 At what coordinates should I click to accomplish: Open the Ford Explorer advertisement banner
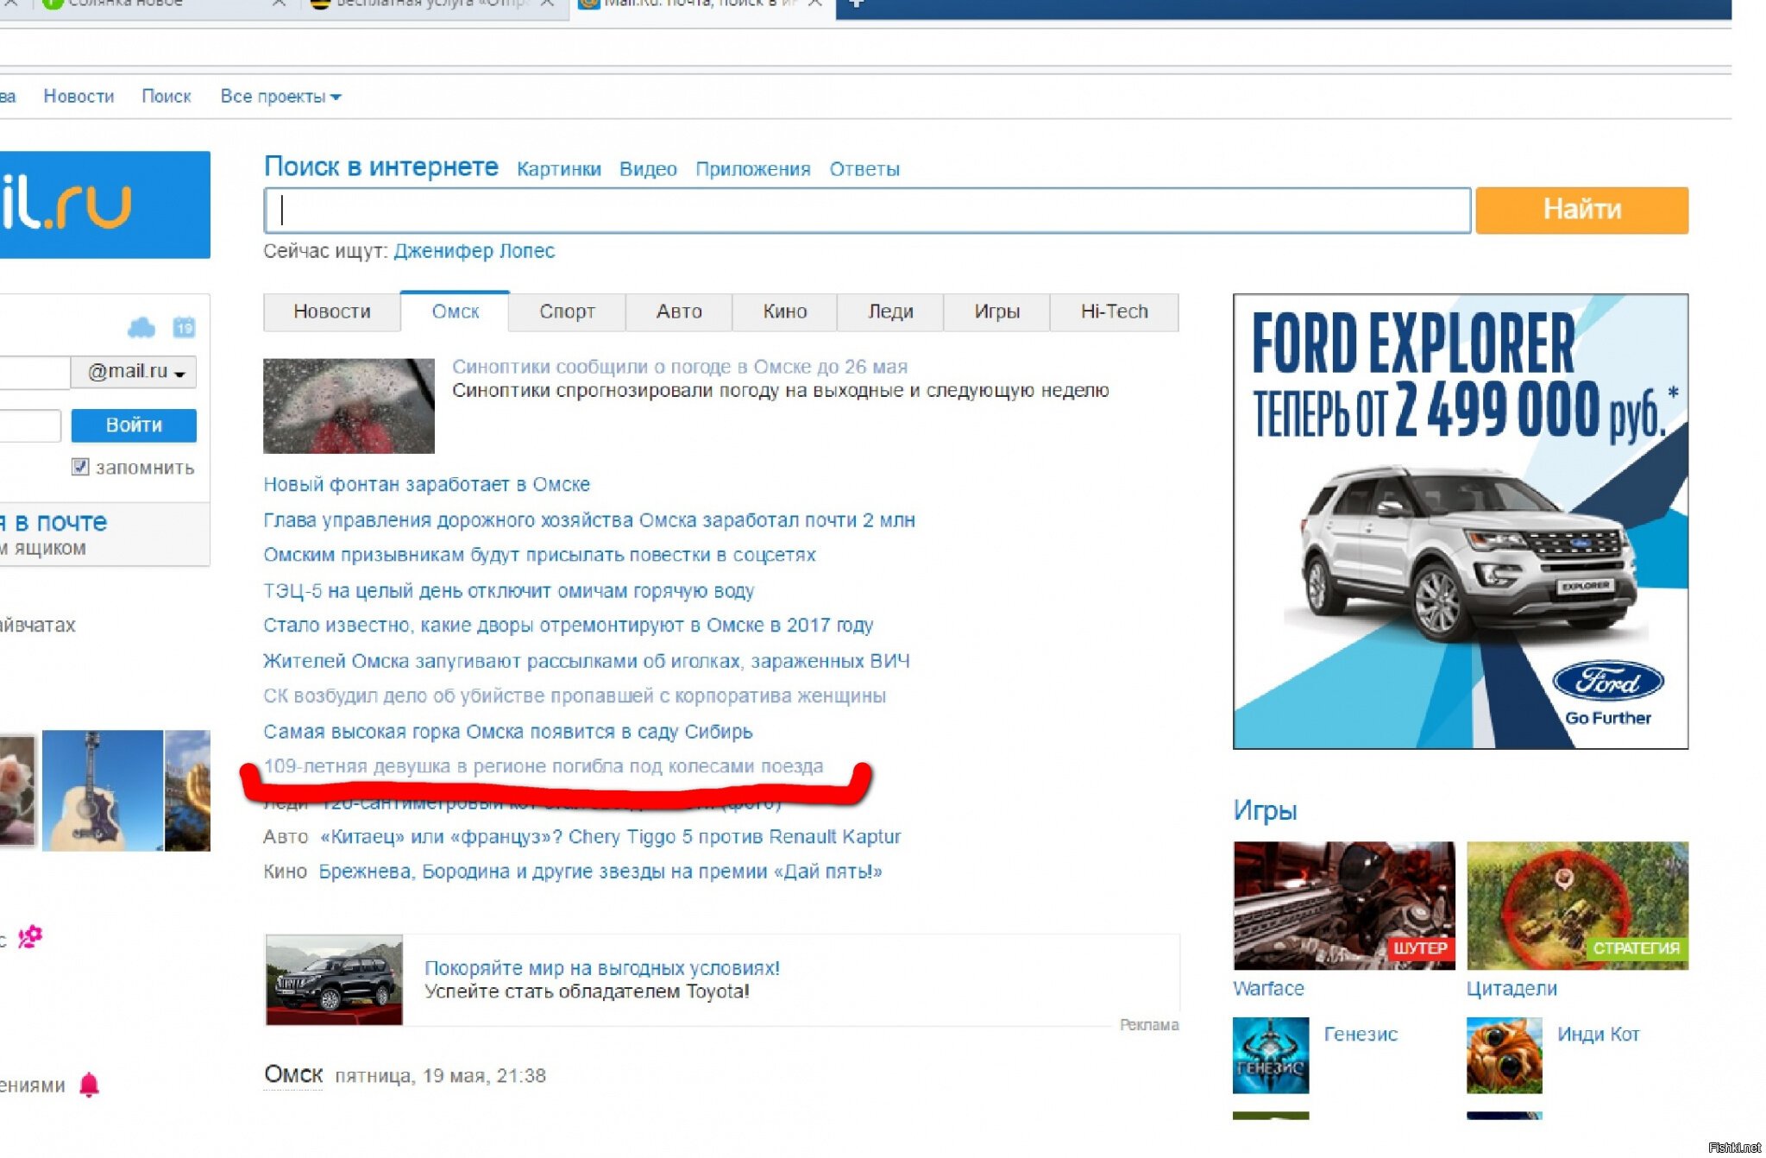1461,521
